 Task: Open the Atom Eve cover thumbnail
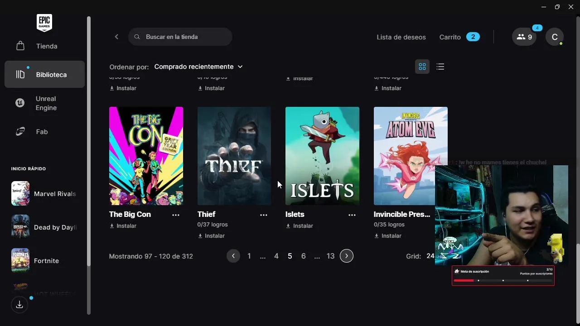click(411, 156)
